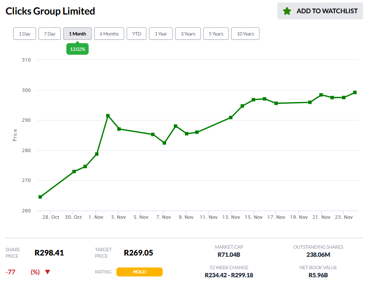Switch chart to 6 Months
The image size is (369, 282).
pos(109,34)
